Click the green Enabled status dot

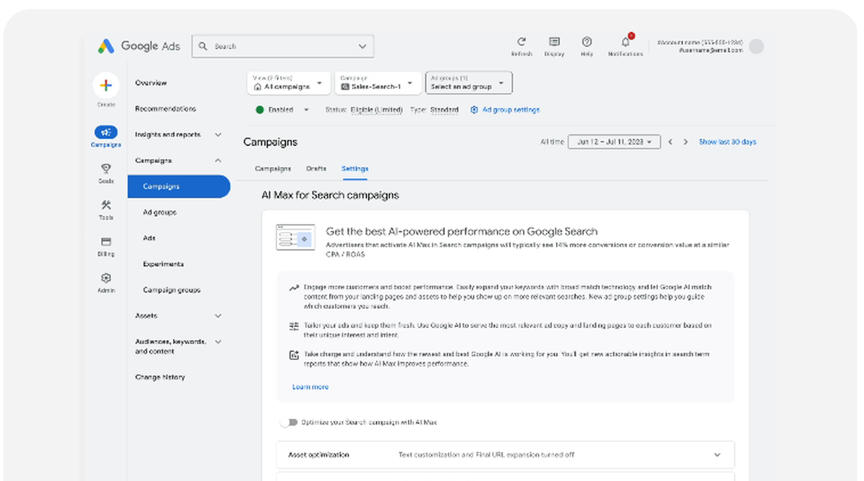260,110
